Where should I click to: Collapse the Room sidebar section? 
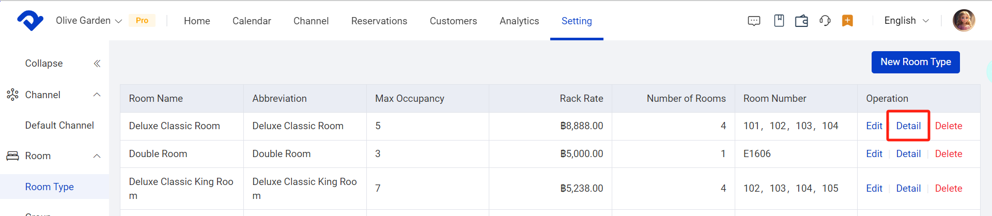pyautogui.click(x=97, y=156)
